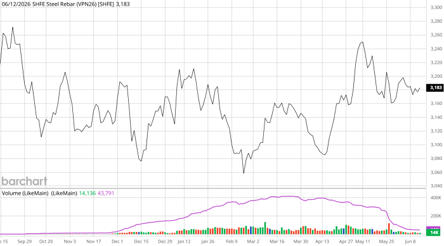Click the 3,120 price axis label
This screenshot has width=444, height=246.
(x=436, y=131)
